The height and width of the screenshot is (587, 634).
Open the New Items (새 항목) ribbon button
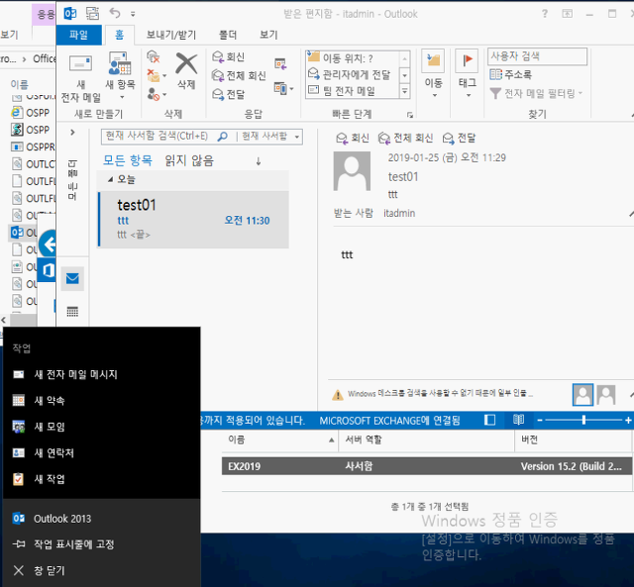tap(120, 75)
